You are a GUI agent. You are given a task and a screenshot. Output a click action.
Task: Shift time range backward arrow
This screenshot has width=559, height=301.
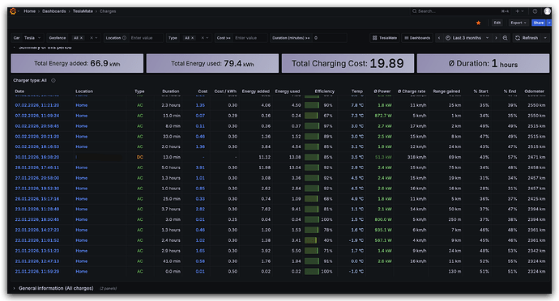(x=439, y=38)
